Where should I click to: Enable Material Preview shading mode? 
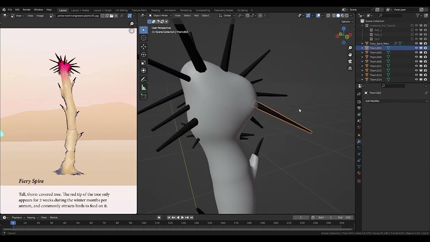(x=342, y=15)
